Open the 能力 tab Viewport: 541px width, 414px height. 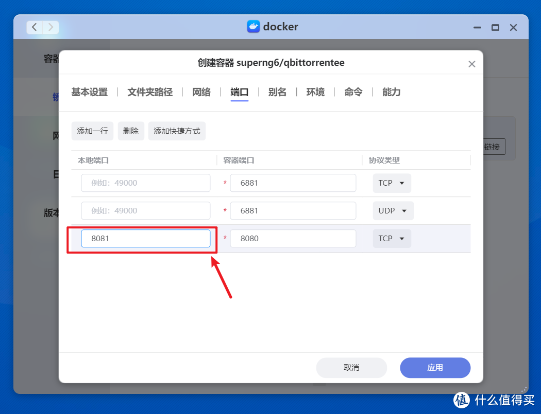point(391,92)
